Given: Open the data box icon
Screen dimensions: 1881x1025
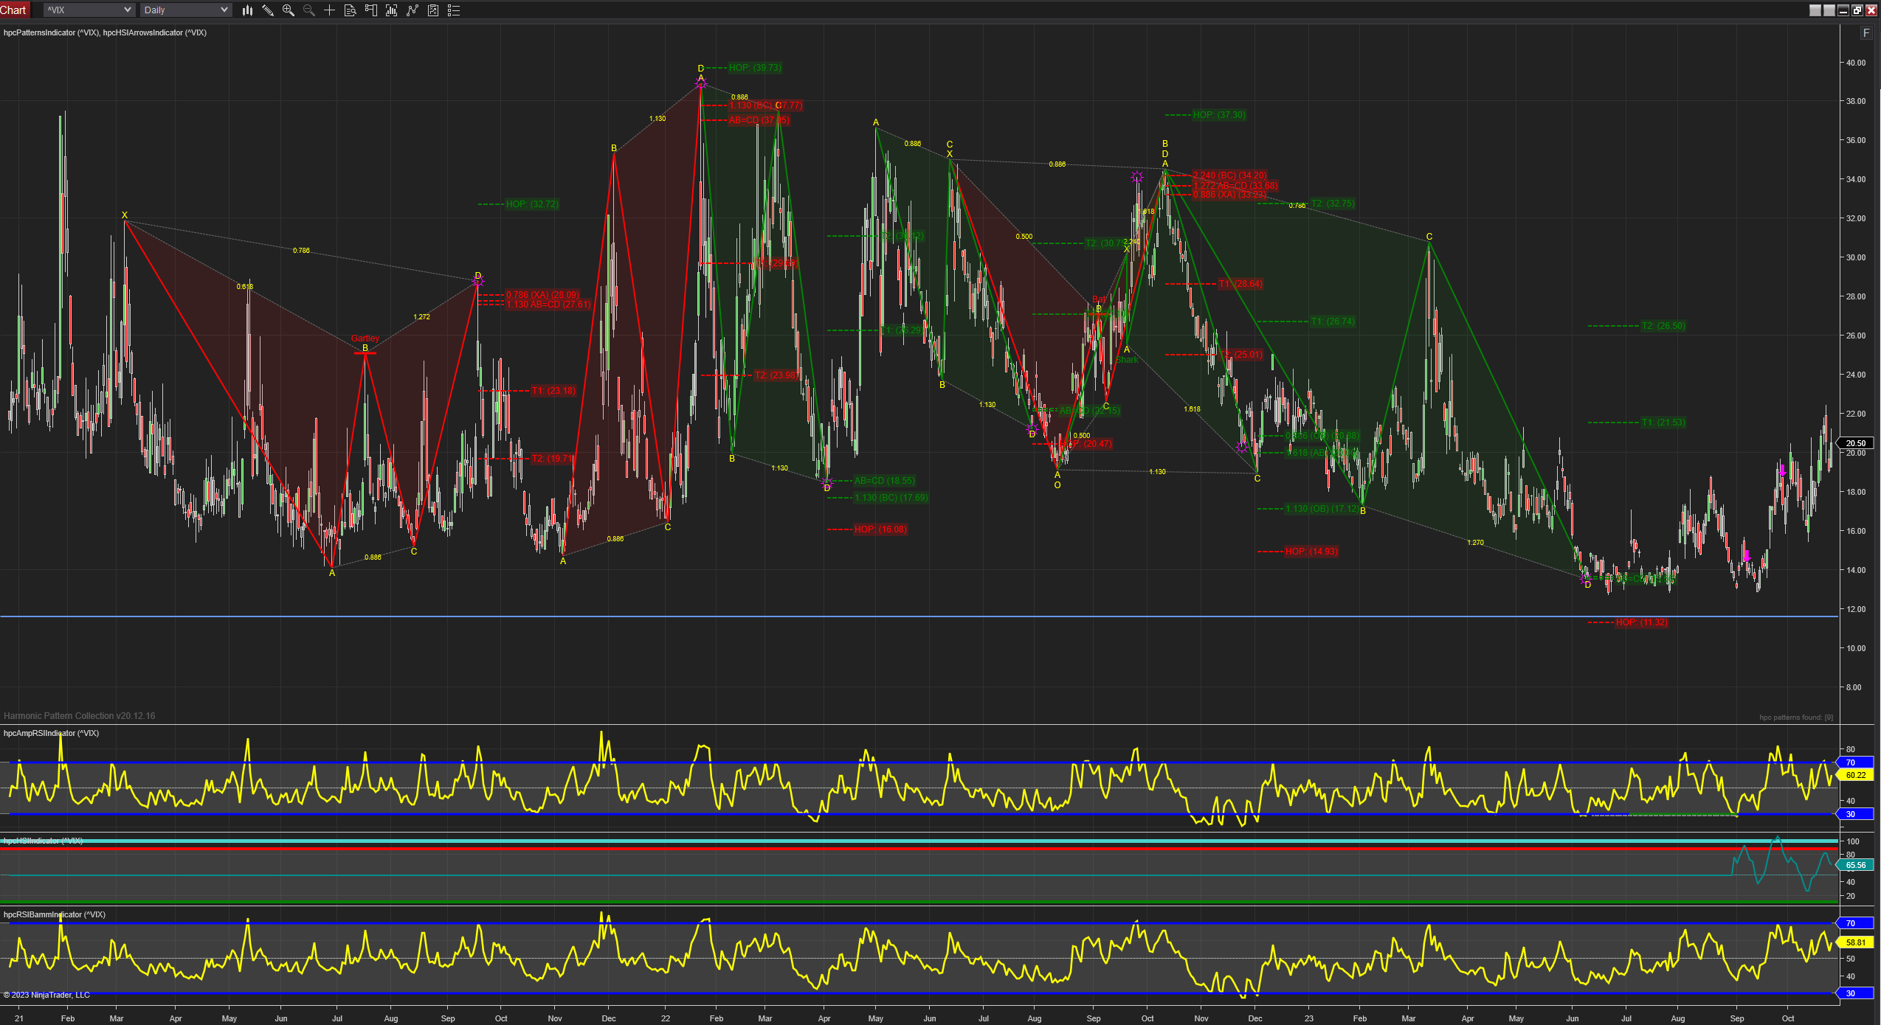Looking at the screenshot, I should tap(351, 10).
